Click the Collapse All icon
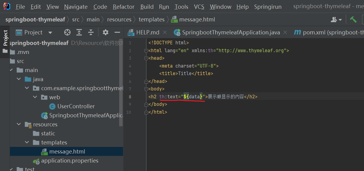 (91, 32)
